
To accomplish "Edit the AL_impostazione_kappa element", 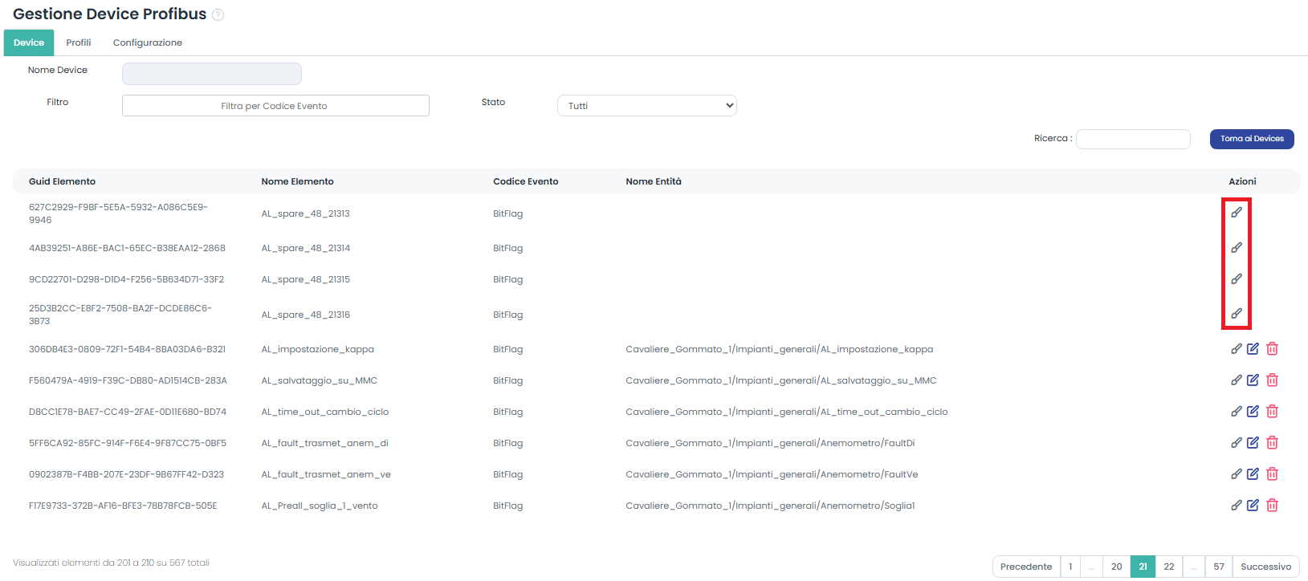I will [1253, 349].
